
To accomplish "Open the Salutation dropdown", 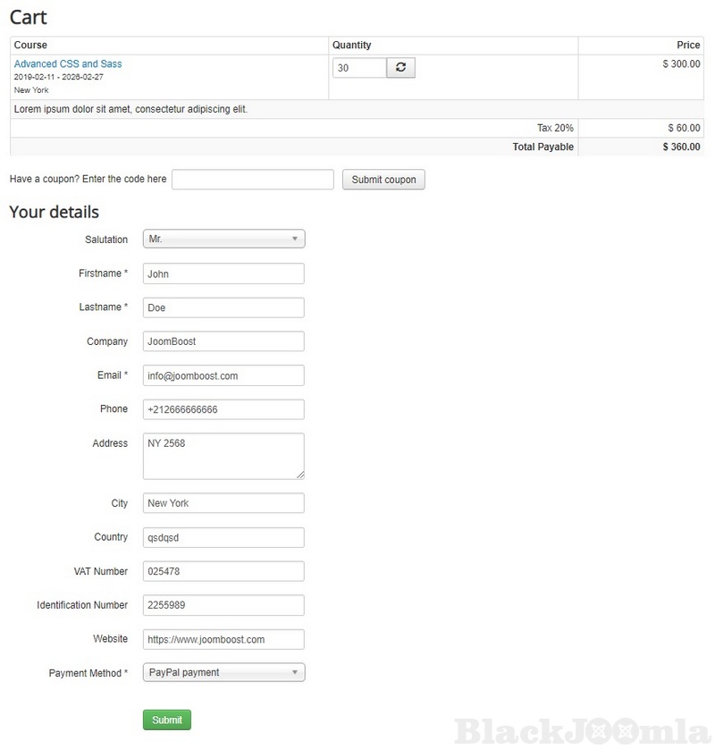I will click(x=223, y=240).
